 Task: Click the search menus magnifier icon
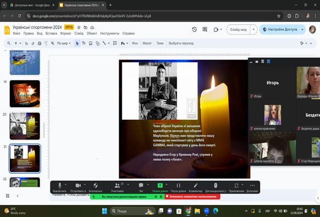(9, 43)
